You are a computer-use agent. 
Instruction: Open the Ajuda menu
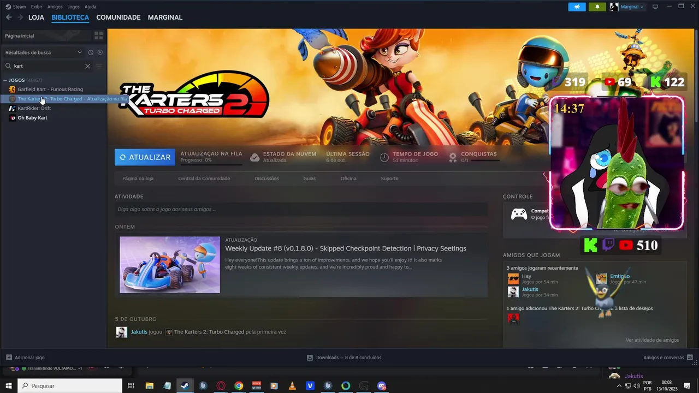(x=91, y=7)
